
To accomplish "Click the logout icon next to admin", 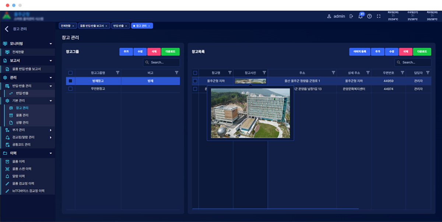I will (x=351, y=17).
